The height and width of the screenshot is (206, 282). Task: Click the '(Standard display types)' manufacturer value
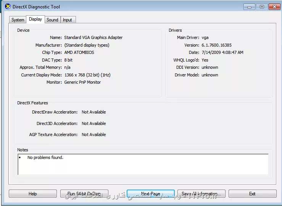pyautogui.click(x=87, y=45)
